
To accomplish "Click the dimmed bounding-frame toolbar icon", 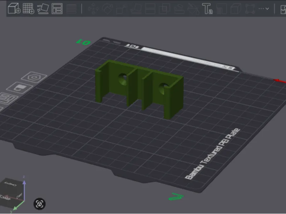I will tap(250, 9).
